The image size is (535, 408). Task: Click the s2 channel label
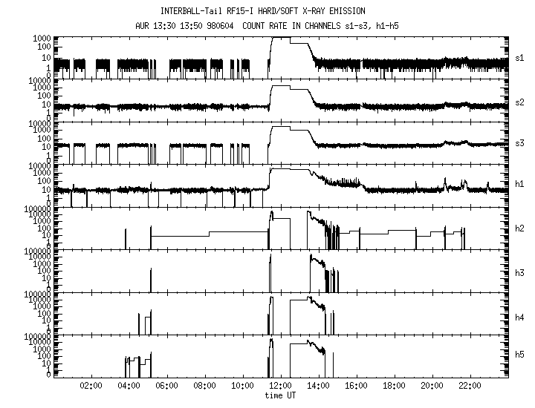(519, 100)
